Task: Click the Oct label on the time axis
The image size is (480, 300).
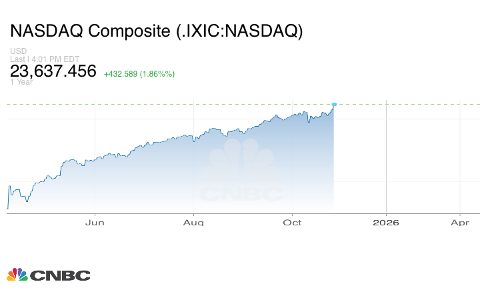Action: point(292,222)
